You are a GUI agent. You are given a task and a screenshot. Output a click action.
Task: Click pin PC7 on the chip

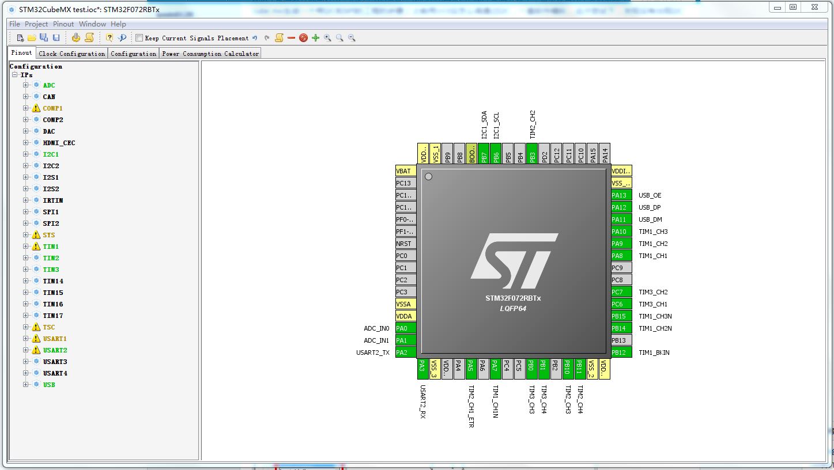[621, 292]
